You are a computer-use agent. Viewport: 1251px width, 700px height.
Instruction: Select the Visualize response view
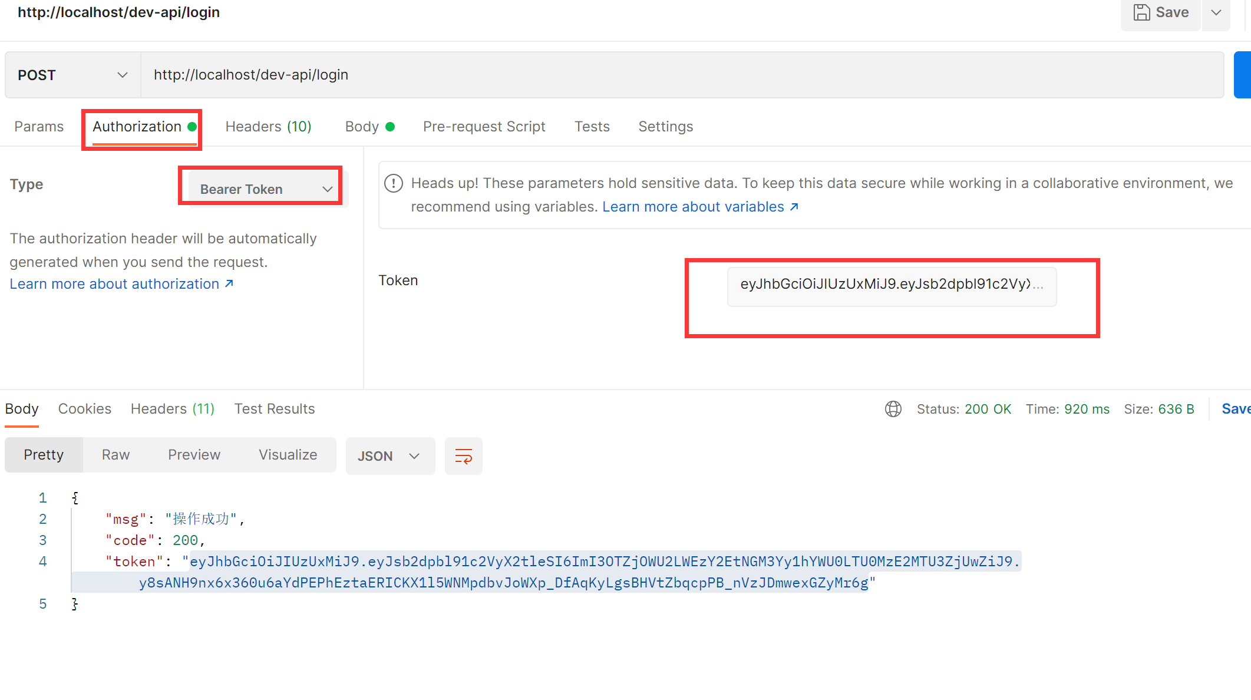[x=288, y=455]
